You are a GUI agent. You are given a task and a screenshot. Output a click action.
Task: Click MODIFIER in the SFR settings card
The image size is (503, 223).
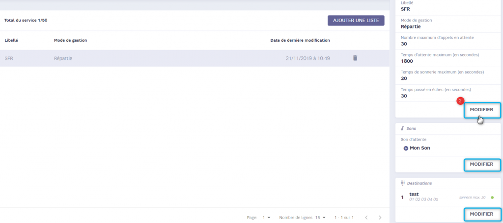[482, 110]
